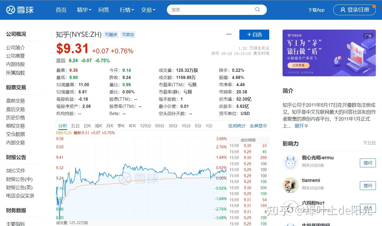Click username 我心光明-ermu

click(318, 158)
